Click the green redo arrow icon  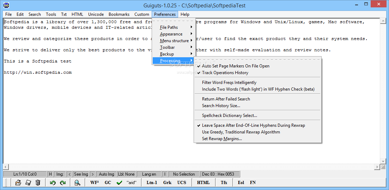click(x=62, y=183)
